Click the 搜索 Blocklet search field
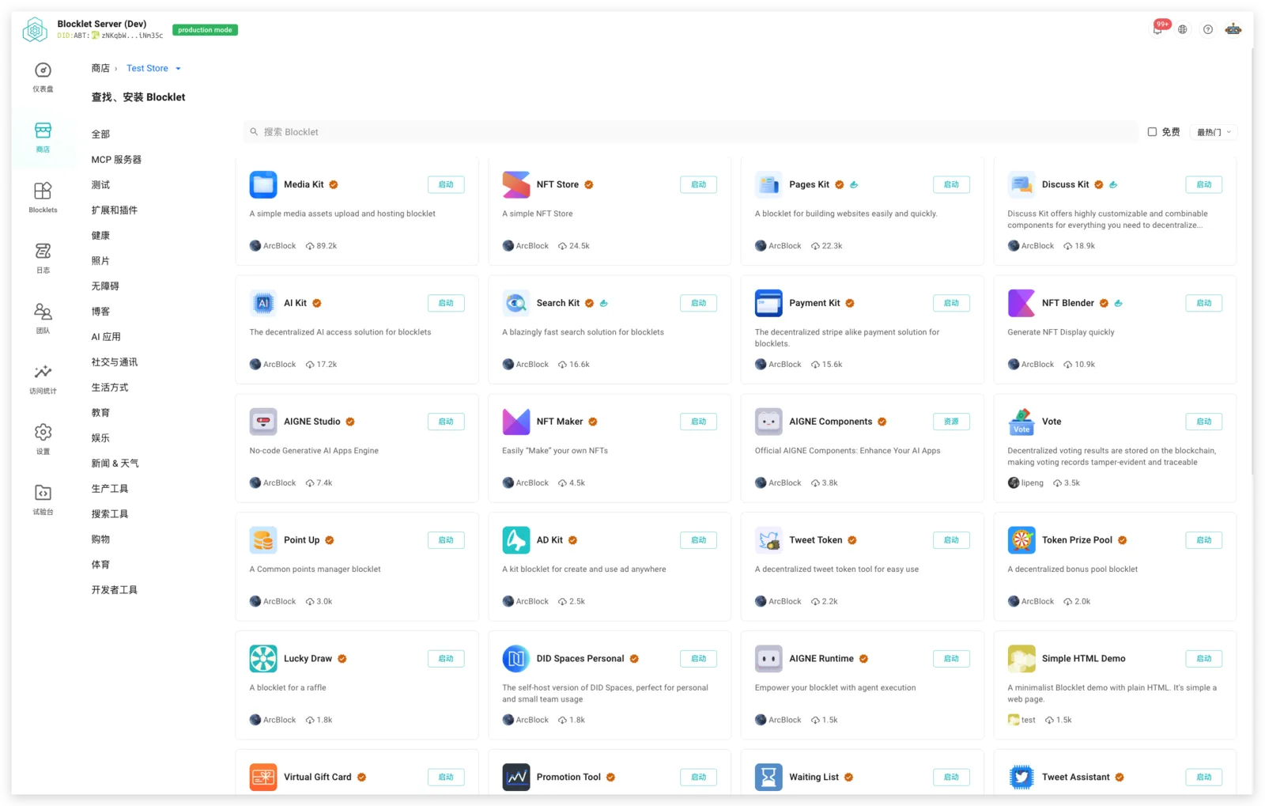1265x806 pixels. click(691, 132)
